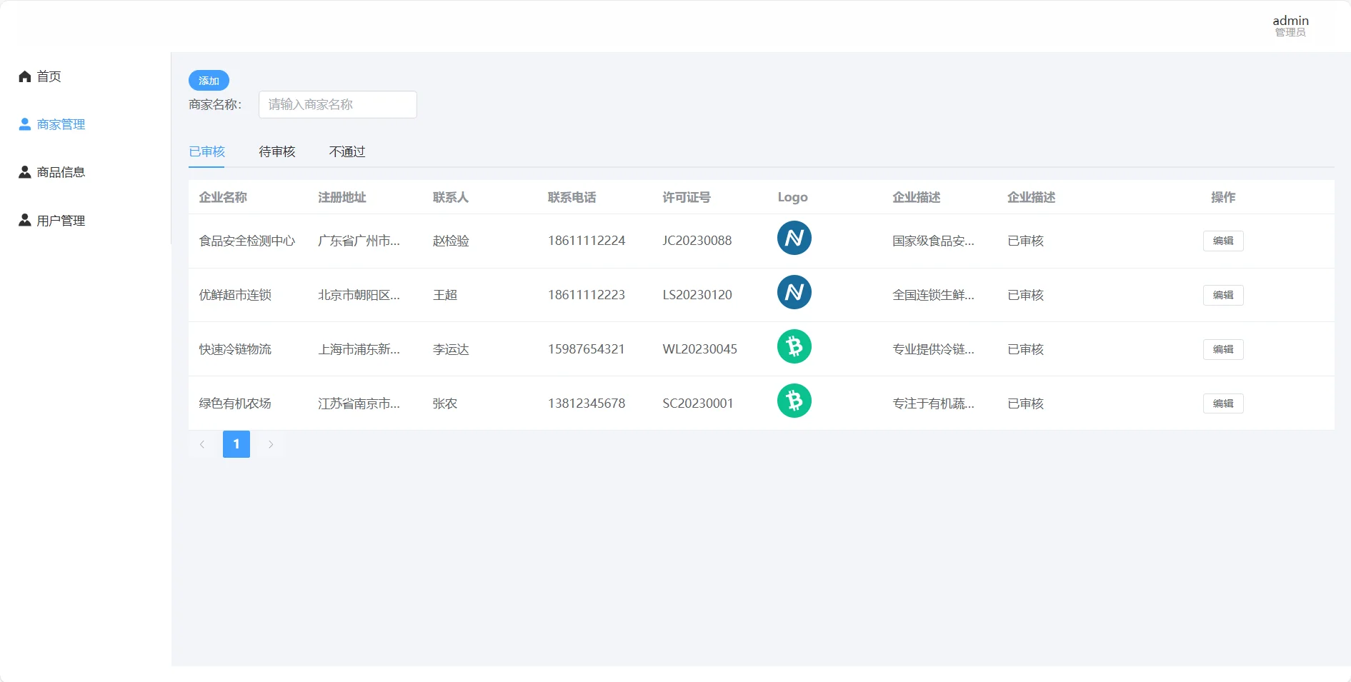Viewport: 1351px width, 682px height.
Task: Click description 专注于有机蔬...
Action: click(x=933, y=403)
